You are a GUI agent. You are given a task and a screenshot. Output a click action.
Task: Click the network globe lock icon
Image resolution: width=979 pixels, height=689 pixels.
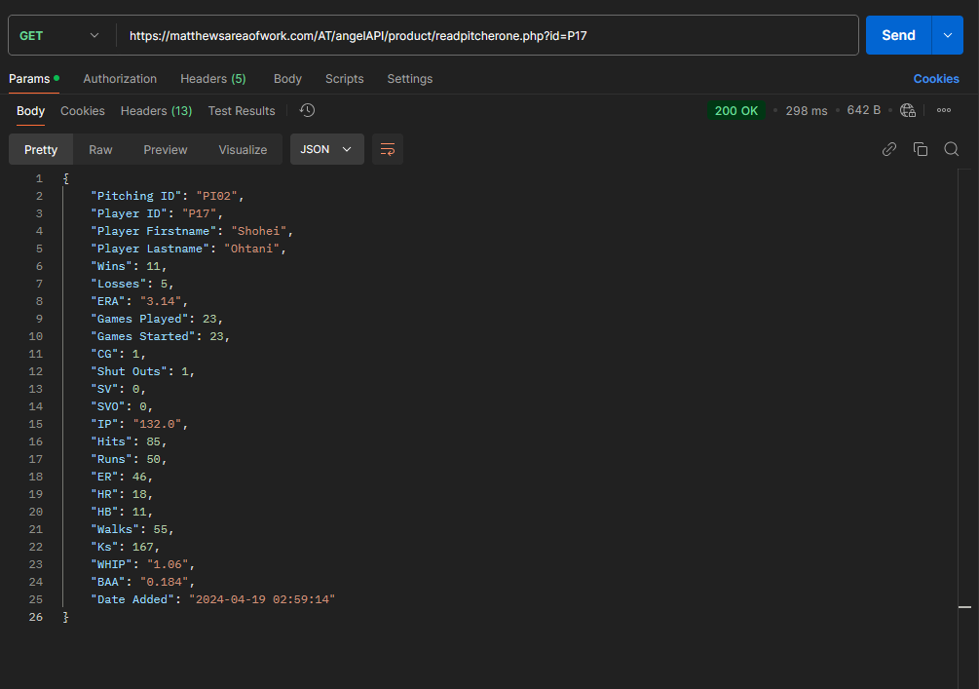coord(908,110)
